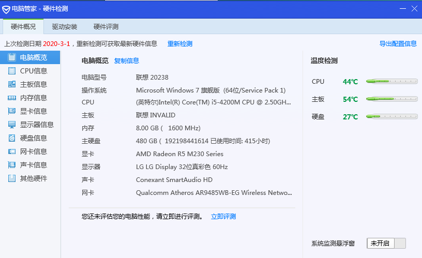Click the 8.00 GB memory value
This screenshot has width=422, height=258.
[168, 128]
